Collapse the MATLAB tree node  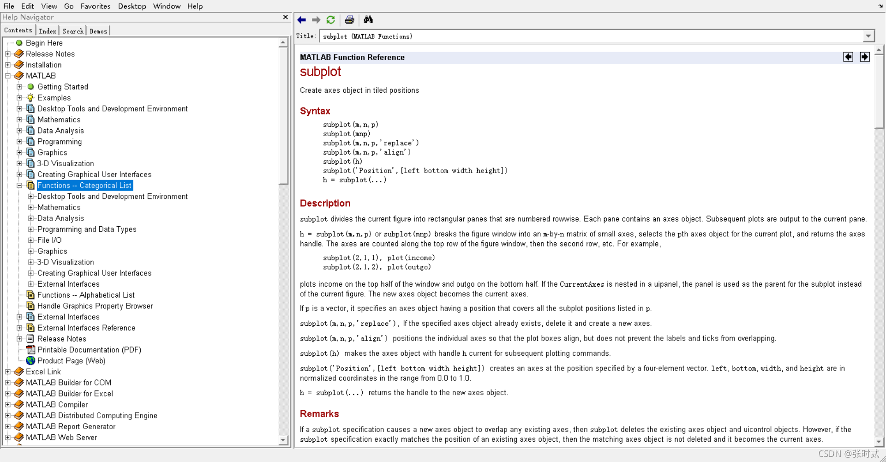click(8, 76)
